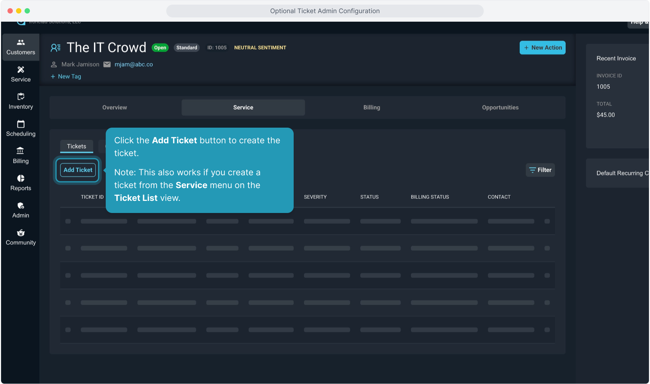The width and height of the screenshot is (650, 384).
Task: Click the New Action button
Action: click(x=542, y=48)
